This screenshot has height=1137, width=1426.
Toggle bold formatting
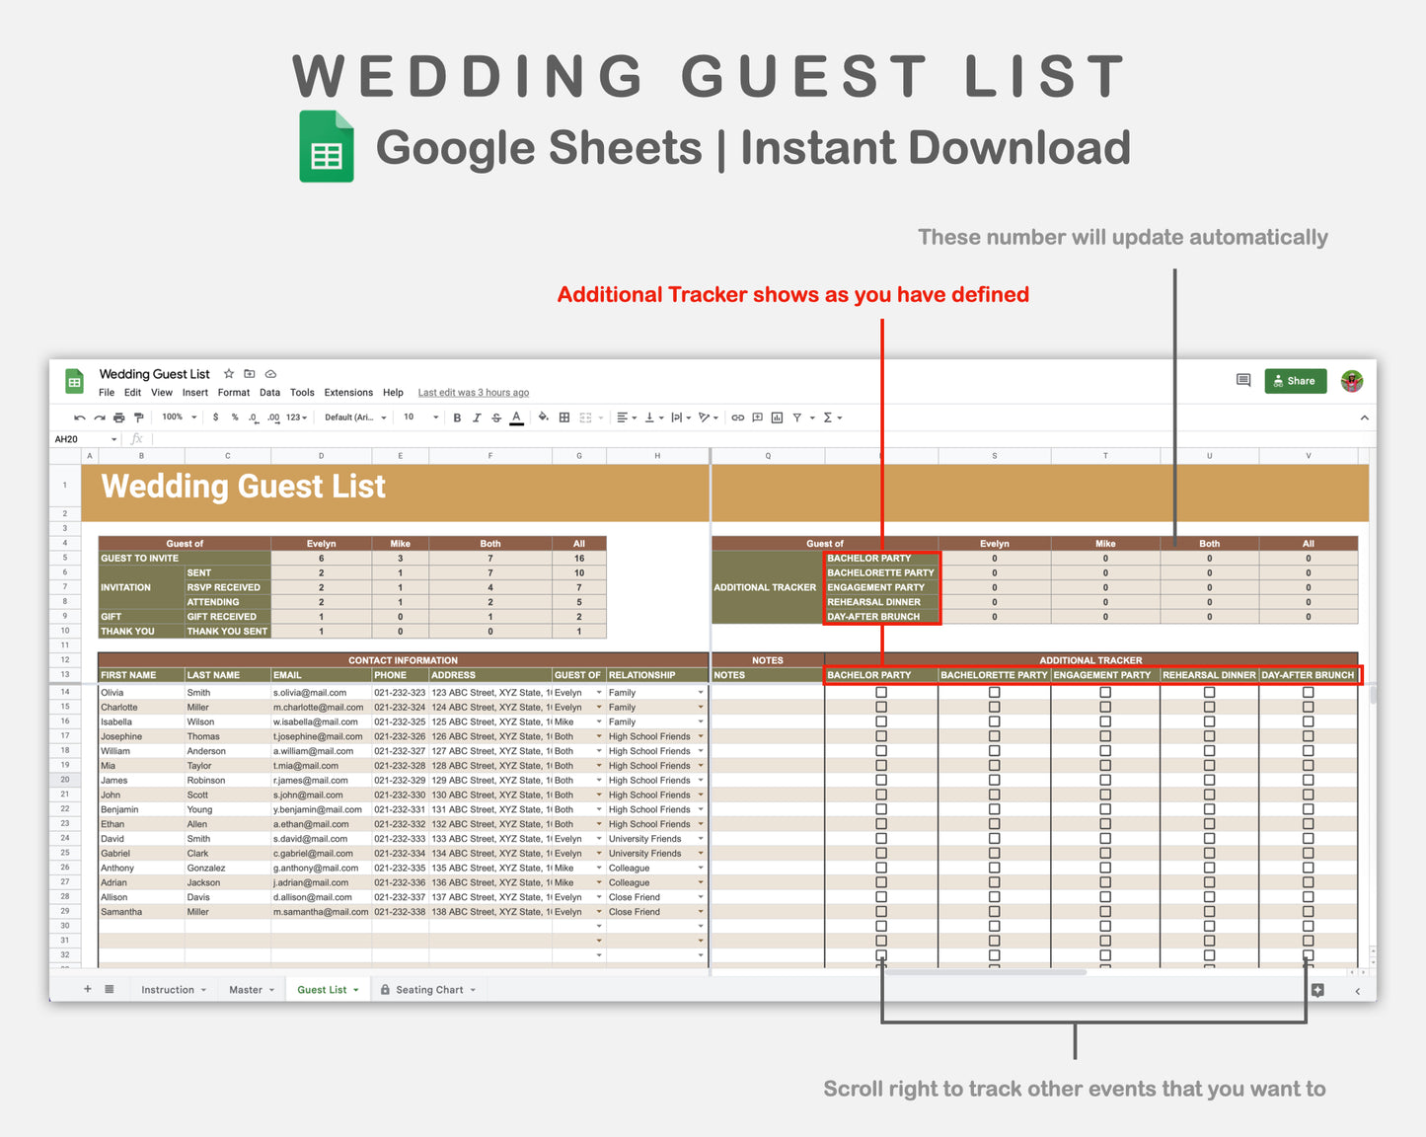coord(457,417)
